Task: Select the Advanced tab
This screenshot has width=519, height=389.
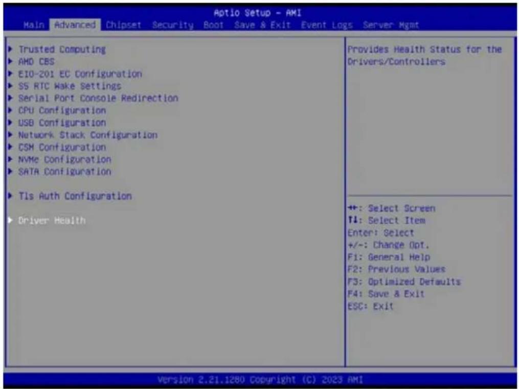Action: (x=75, y=25)
